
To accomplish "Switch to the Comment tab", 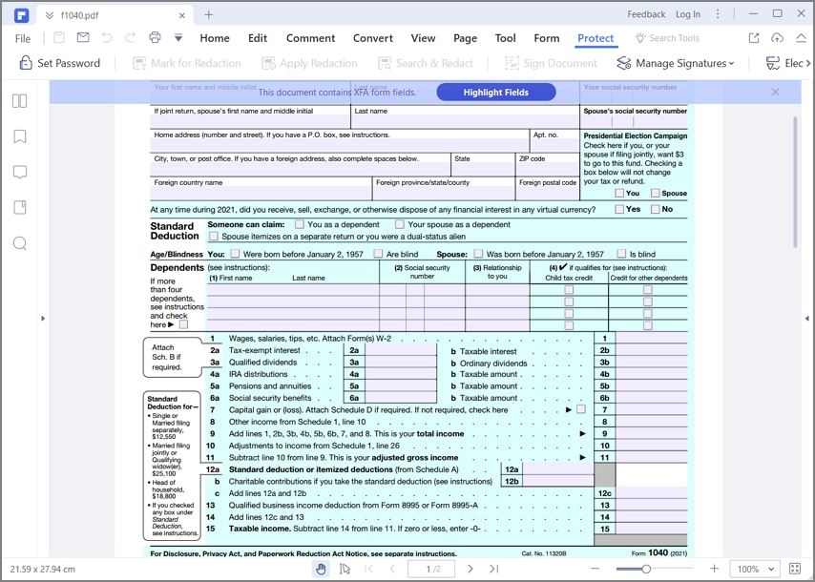I will pos(310,38).
